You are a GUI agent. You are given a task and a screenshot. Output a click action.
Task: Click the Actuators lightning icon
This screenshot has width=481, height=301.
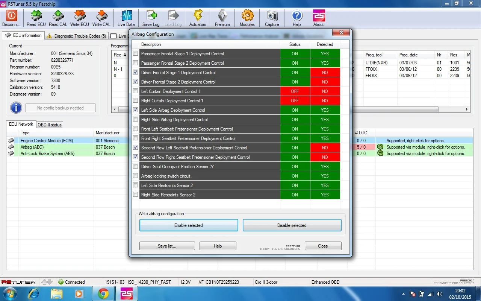(x=198, y=15)
